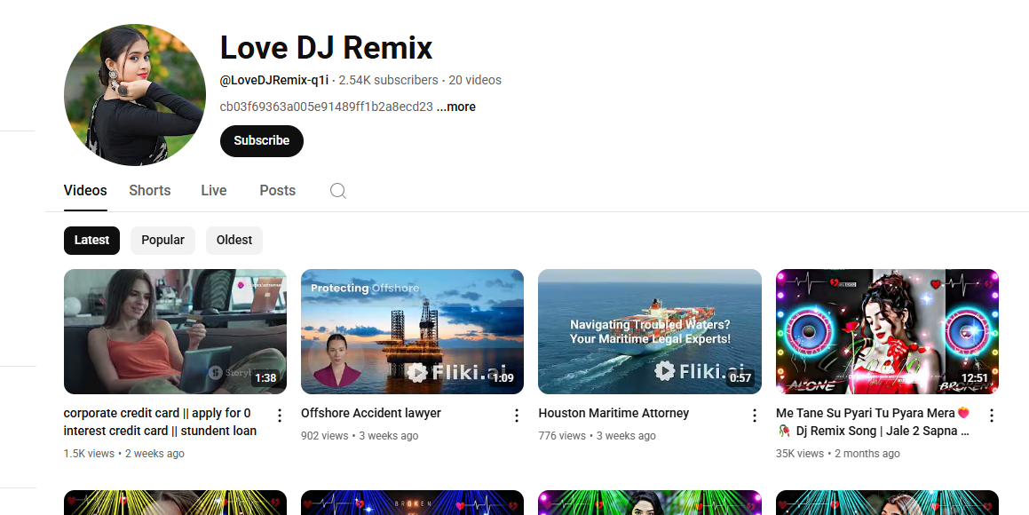The image size is (1029, 515).
Task: Open the Houston Maritime Attorney video title
Action: click(x=613, y=413)
